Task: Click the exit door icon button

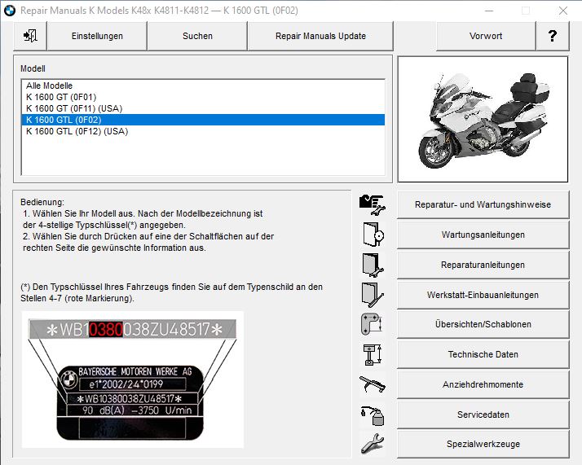Action: point(30,36)
